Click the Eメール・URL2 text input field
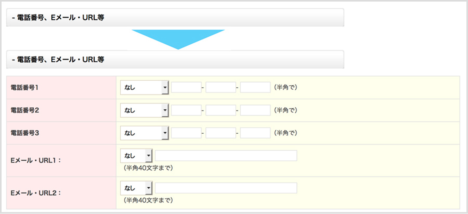This screenshot has height=214, width=468. [226, 188]
